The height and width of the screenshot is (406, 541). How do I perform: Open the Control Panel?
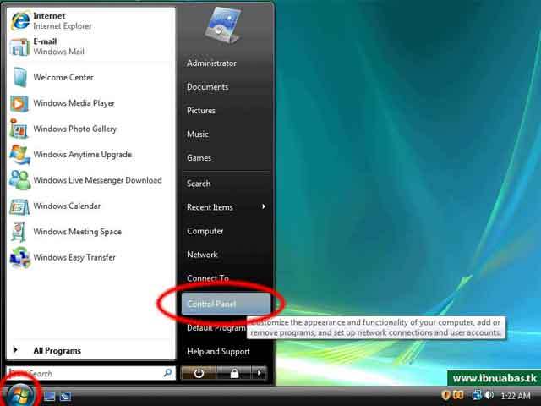point(226,304)
